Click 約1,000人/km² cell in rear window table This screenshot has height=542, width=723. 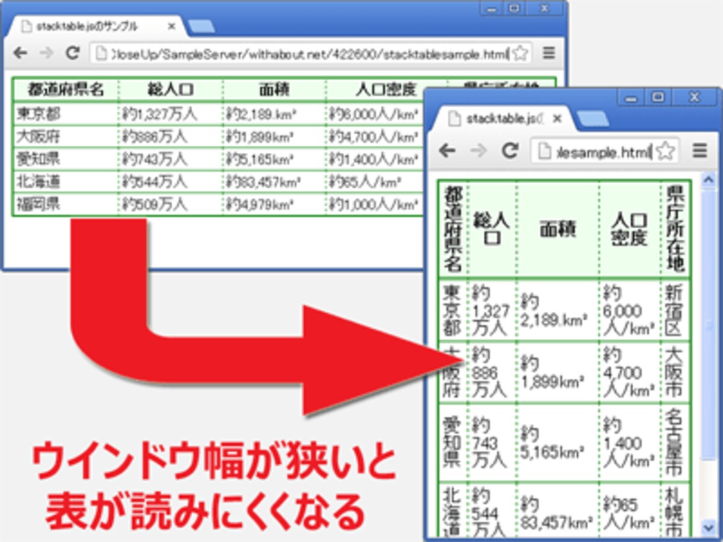click(375, 205)
